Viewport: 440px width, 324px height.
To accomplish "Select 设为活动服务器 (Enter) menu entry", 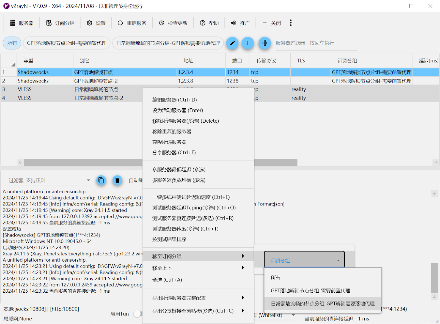I will (x=178, y=110).
